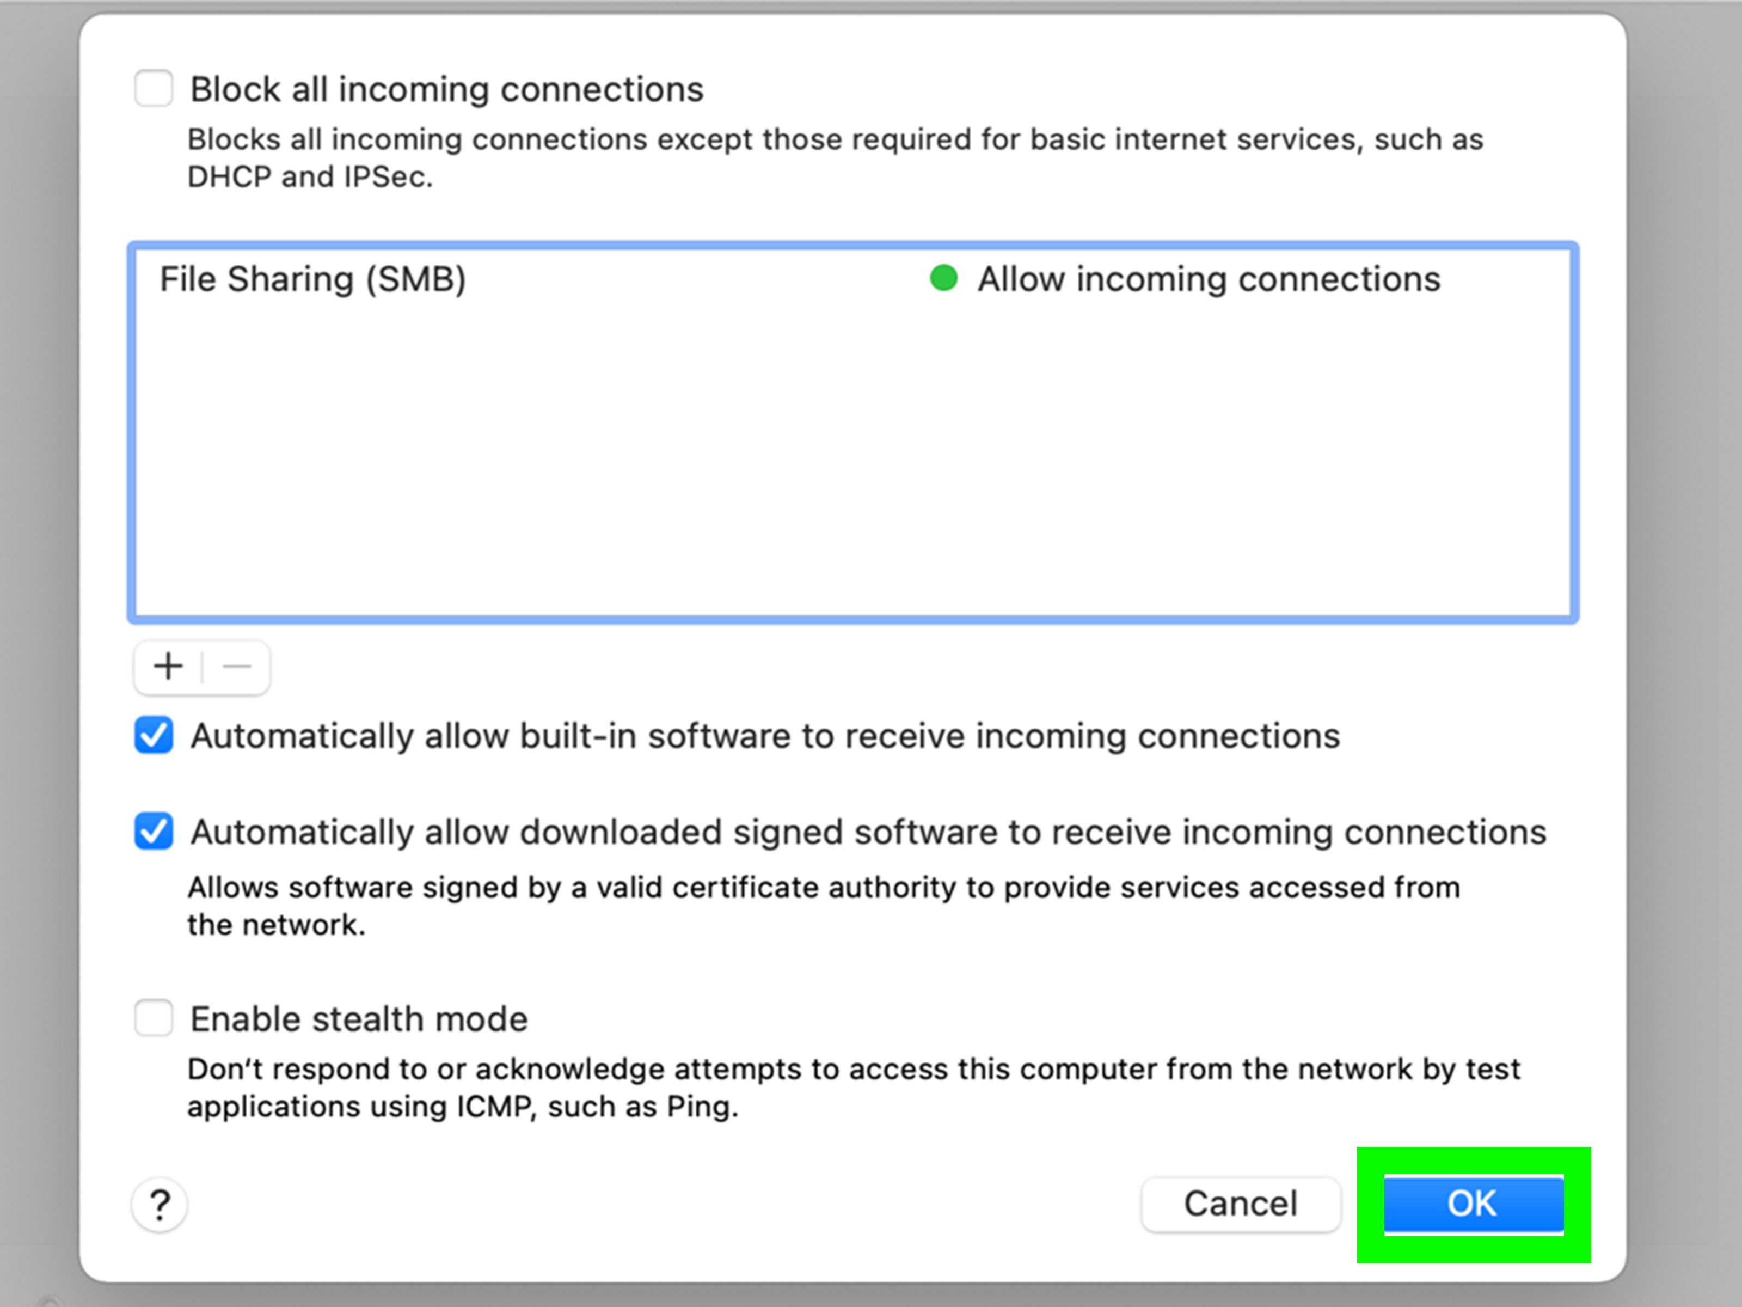Click the 'Automatically allow built-in software' label
The width and height of the screenshot is (1742, 1307).
click(765, 737)
